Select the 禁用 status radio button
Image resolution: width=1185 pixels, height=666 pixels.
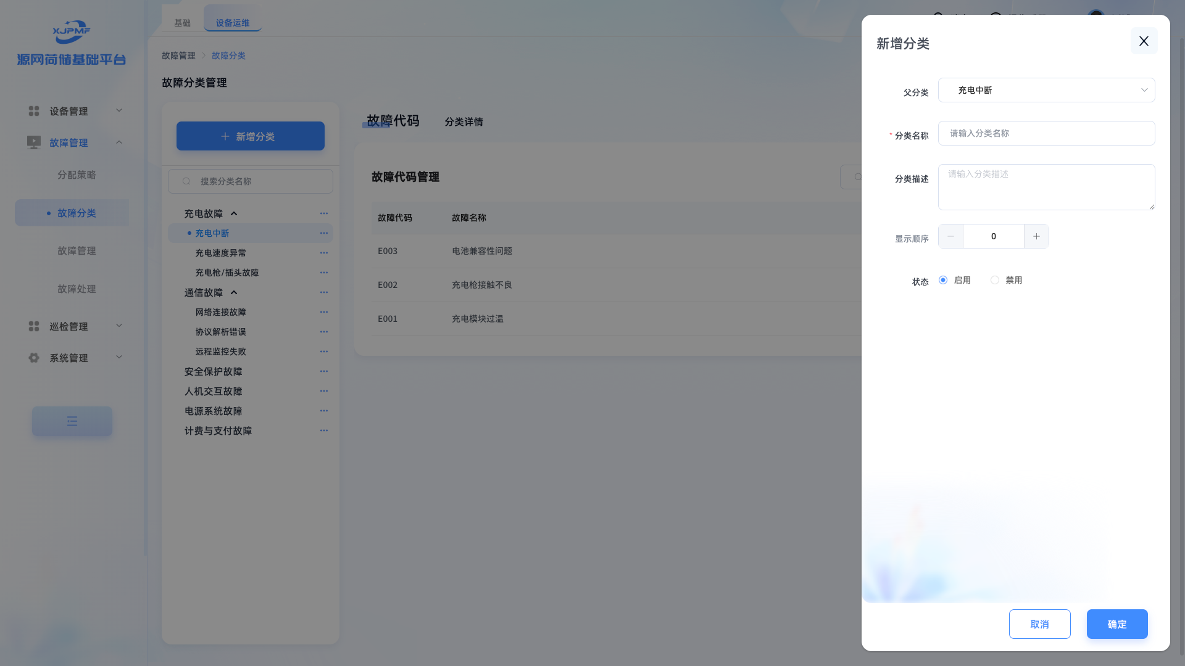(x=995, y=280)
